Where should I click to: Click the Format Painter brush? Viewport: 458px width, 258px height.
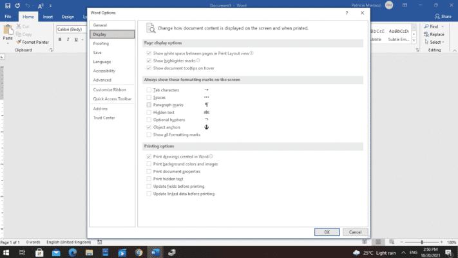point(19,42)
